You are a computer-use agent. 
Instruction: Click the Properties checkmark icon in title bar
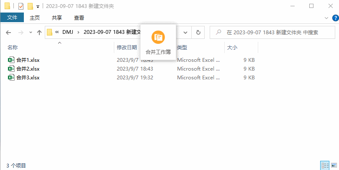click(x=21, y=6)
